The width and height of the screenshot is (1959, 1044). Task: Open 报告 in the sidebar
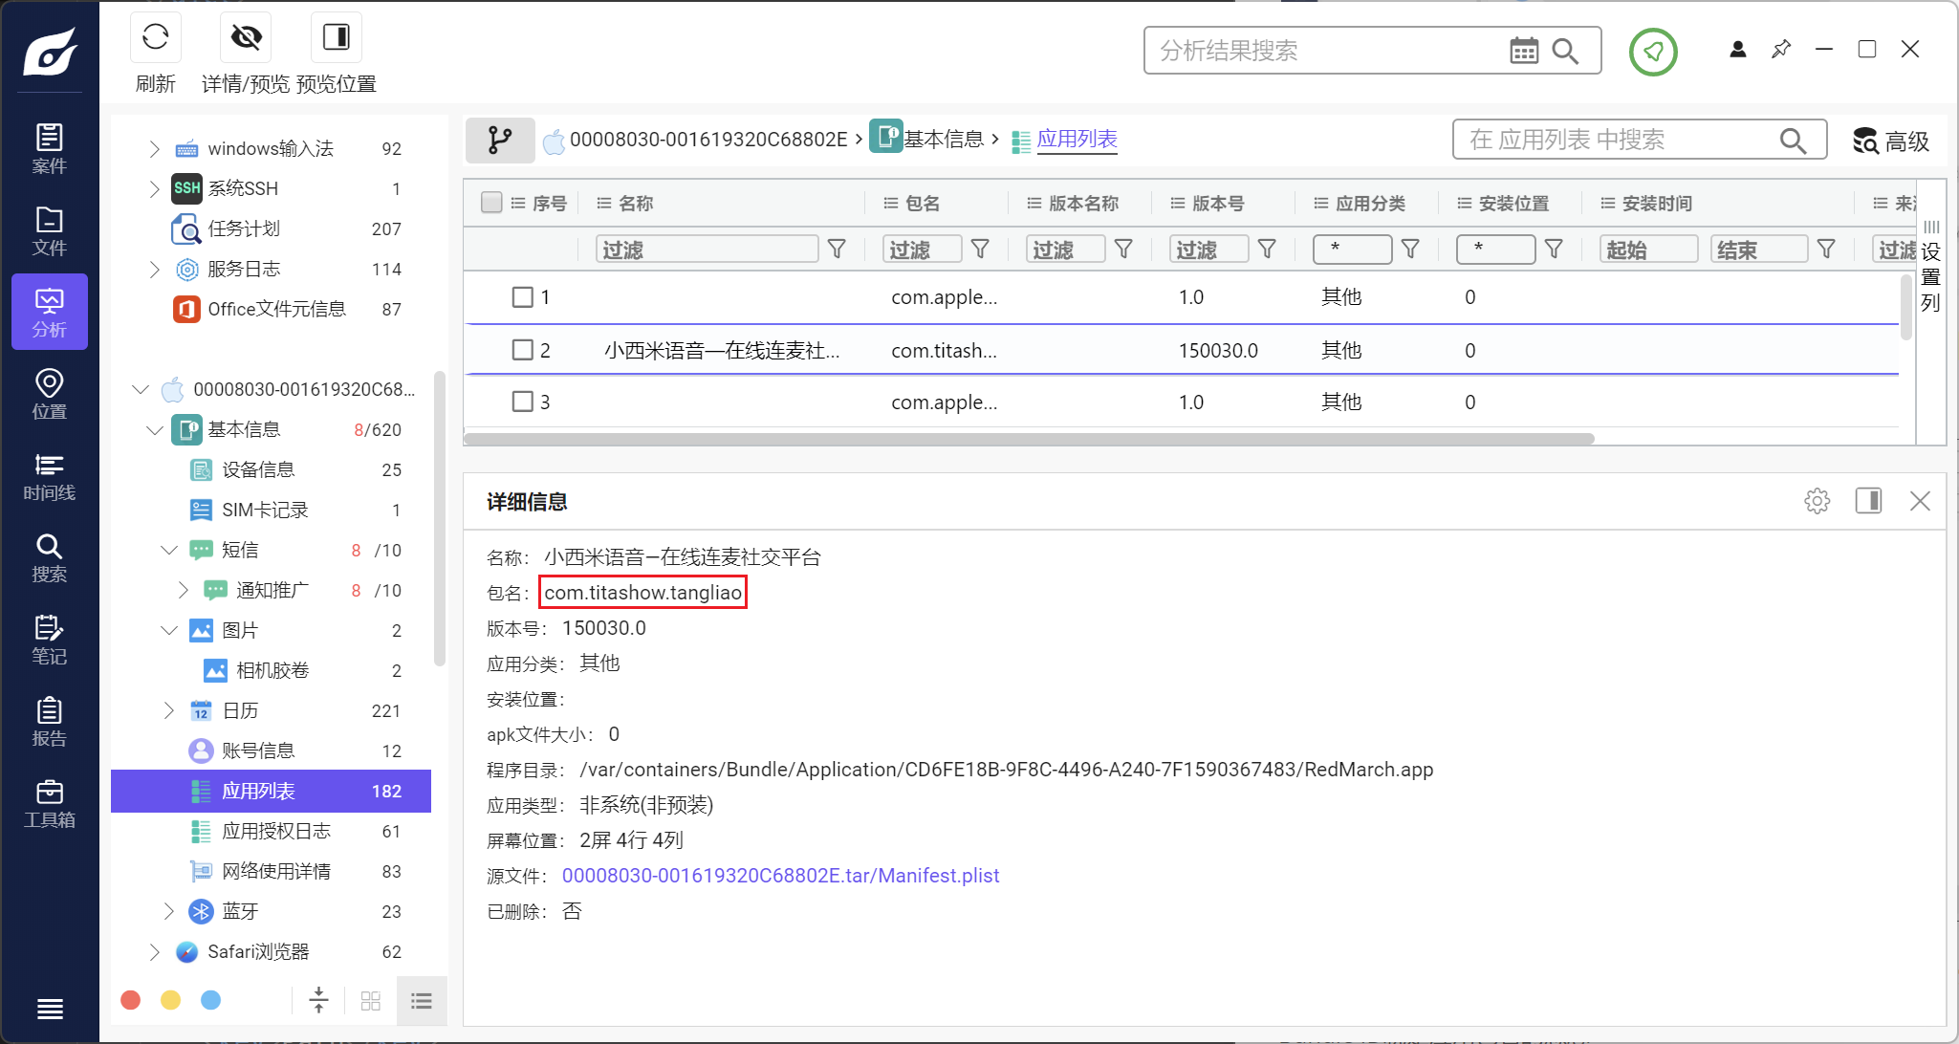[50, 722]
